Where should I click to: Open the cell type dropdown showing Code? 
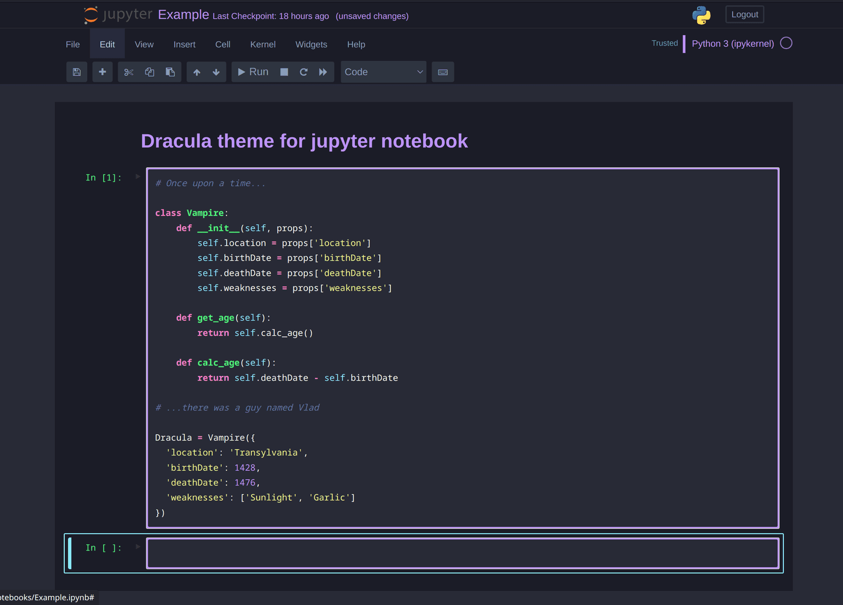click(383, 71)
